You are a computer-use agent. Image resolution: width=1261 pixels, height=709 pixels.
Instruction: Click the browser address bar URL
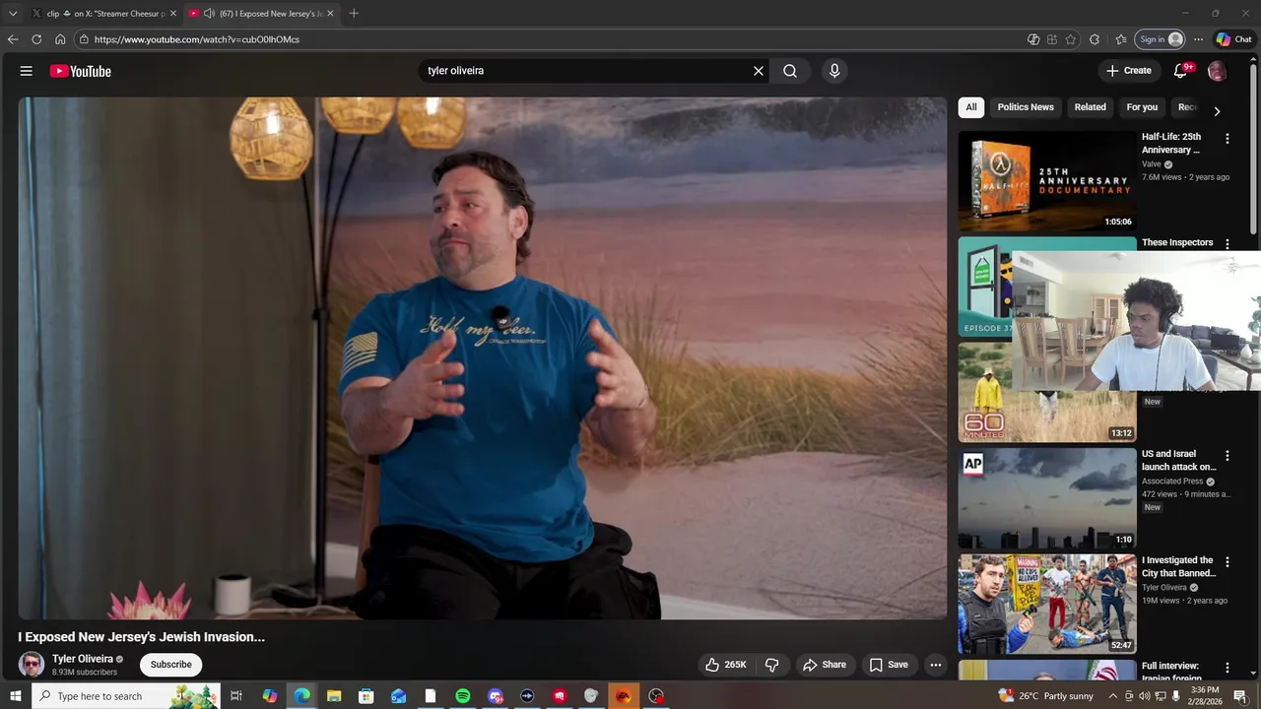[197, 39]
